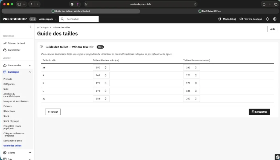Adjust L minimum size stepper arrows
The height and width of the screenshot is (160, 280).
(x=106, y=91)
